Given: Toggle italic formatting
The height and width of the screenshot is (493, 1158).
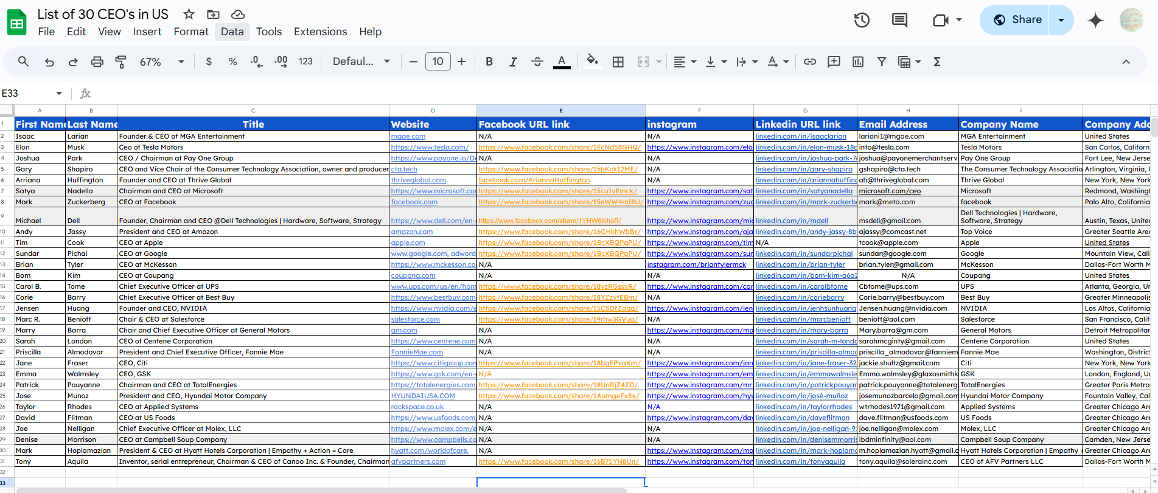Looking at the screenshot, I should pos(513,62).
